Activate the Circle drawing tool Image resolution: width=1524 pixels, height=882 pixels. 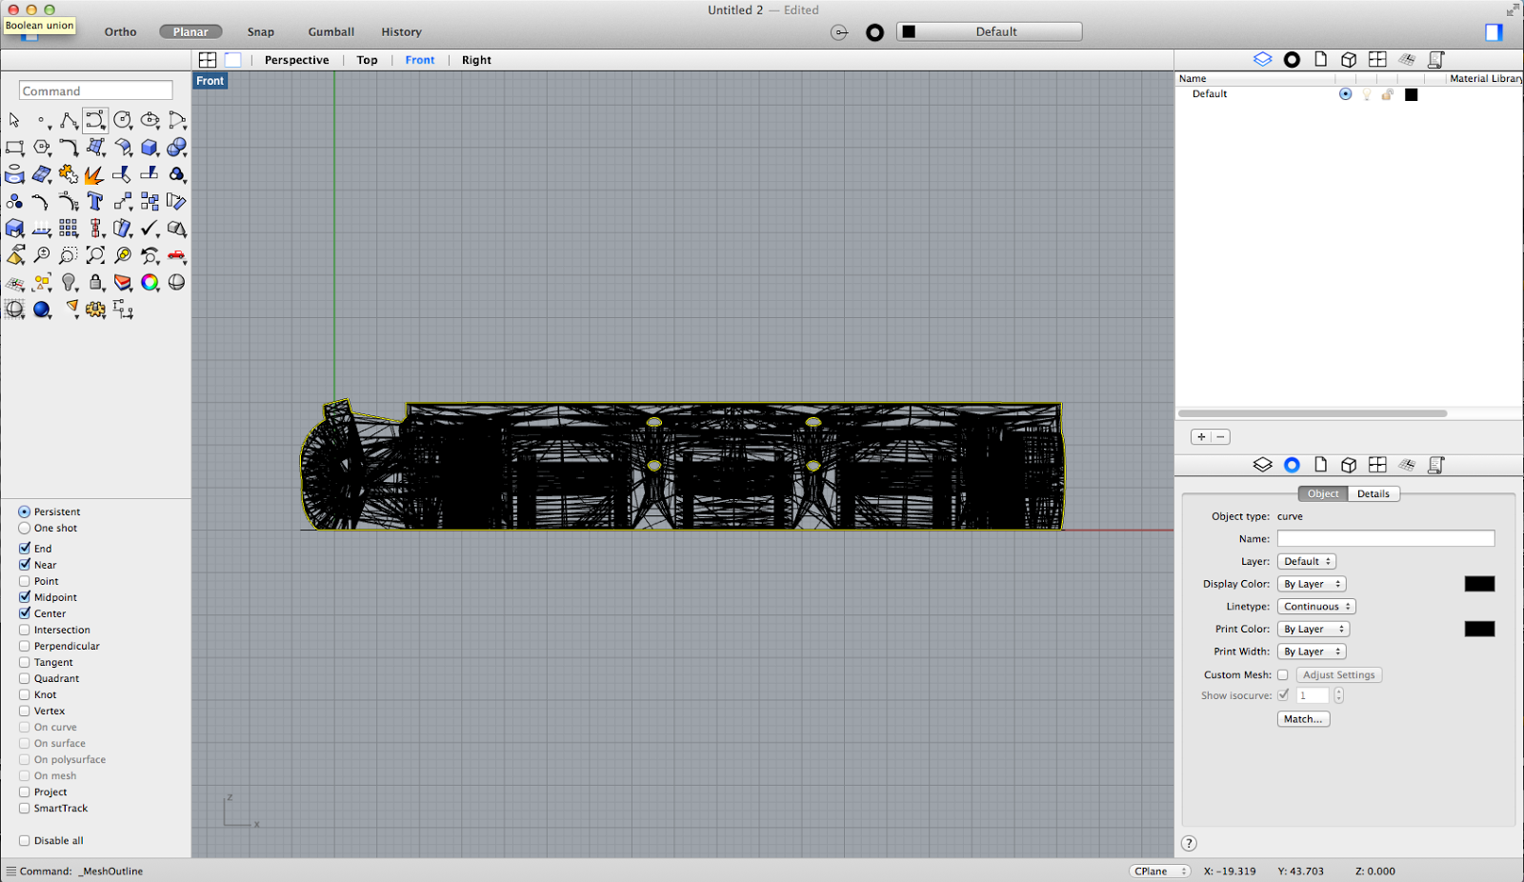click(x=123, y=120)
